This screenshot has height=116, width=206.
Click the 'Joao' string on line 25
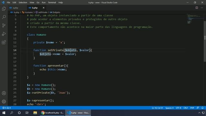pyautogui.click(x=62, y=93)
